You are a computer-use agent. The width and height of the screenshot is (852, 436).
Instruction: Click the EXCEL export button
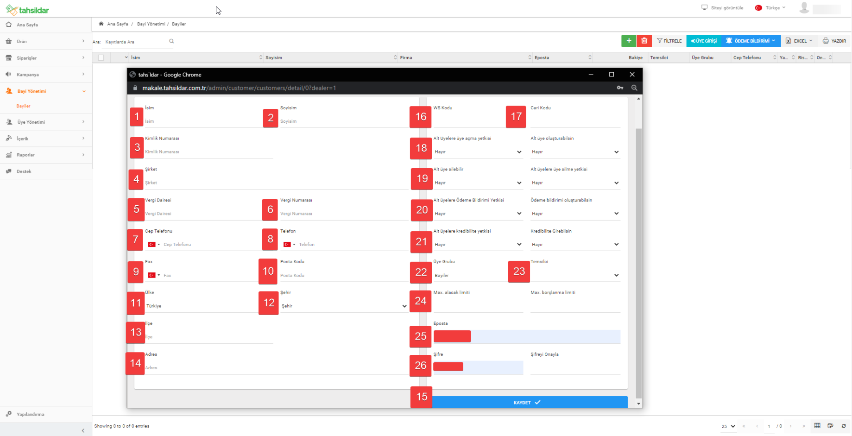(799, 41)
